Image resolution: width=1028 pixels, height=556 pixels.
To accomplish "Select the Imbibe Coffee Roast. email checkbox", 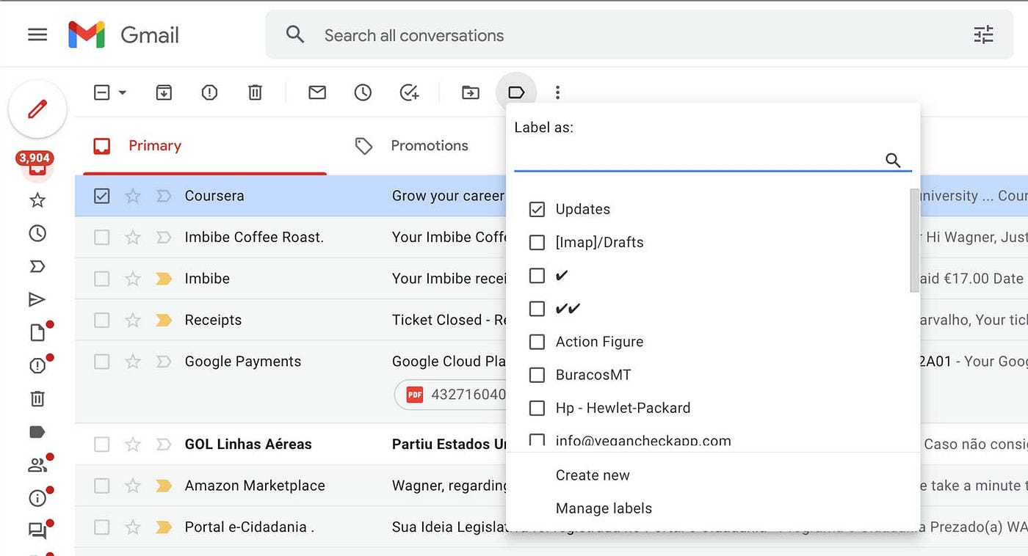I will coord(102,237).
